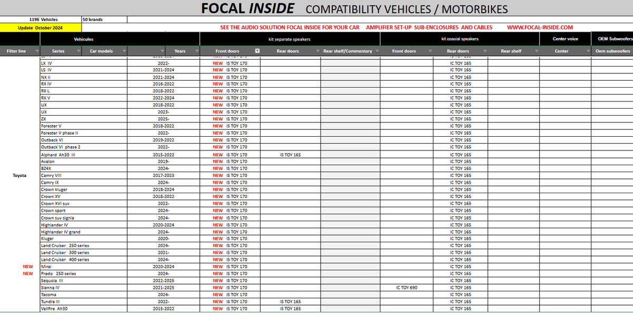Select 'IC TOY 165' in the Tacoma row
The height and width of the screenshot is (322, 633).
[461, 295]
